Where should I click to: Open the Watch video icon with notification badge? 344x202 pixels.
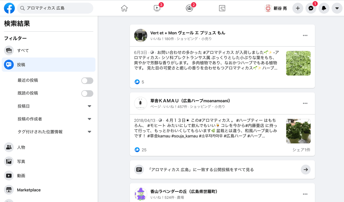pos(156,8)
